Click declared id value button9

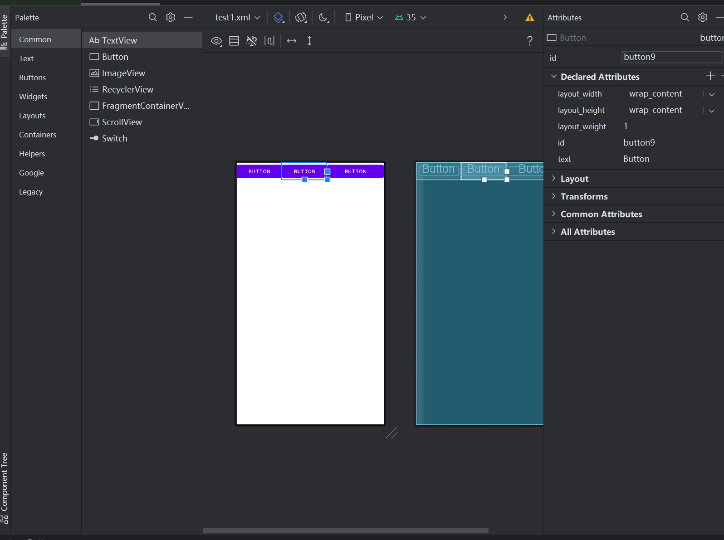point(639,143)
